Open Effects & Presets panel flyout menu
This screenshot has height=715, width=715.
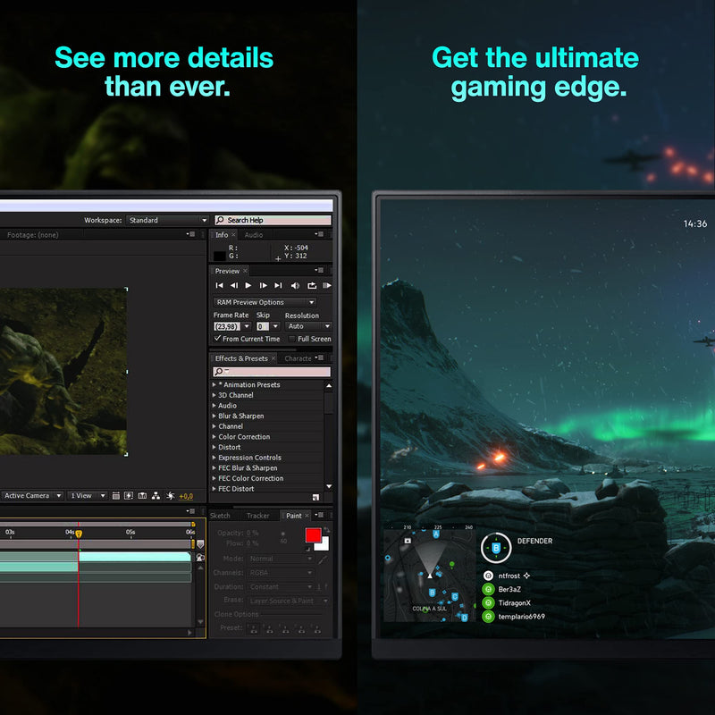(x=319, y=358)
